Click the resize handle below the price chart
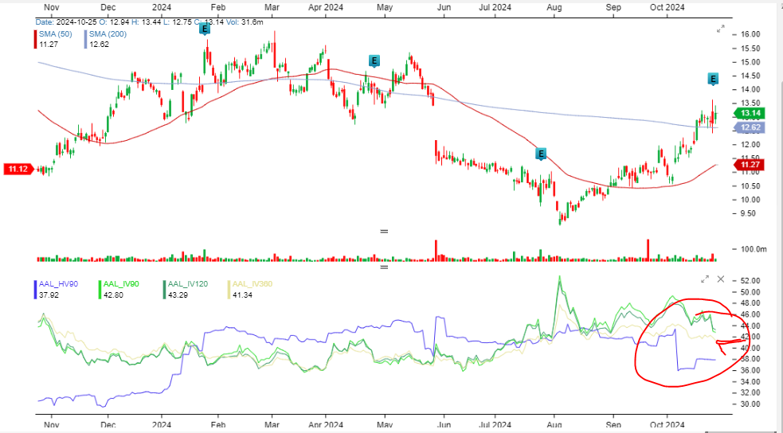 384,232
